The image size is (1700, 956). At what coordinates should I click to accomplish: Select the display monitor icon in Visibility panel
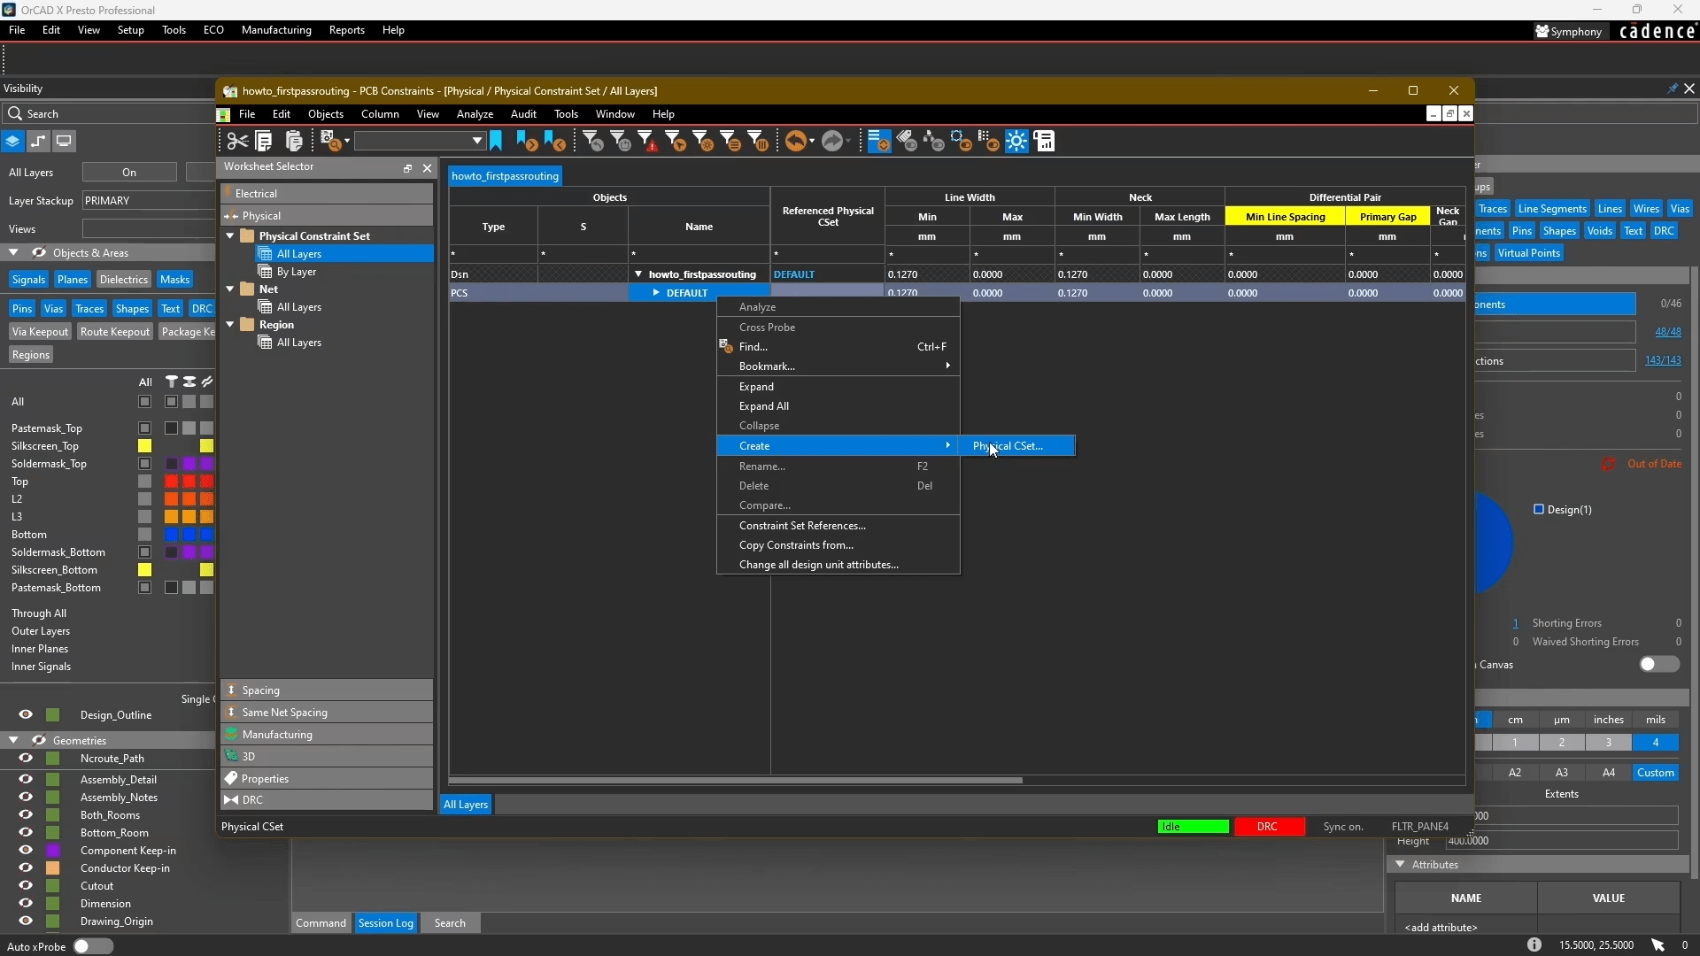[64, 141]
